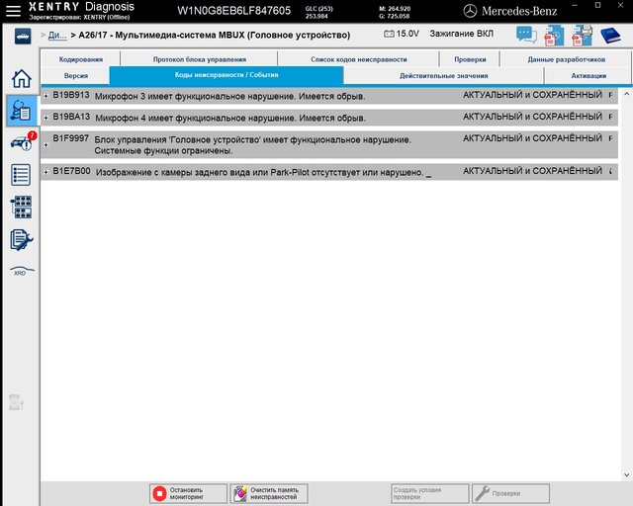
Task: Click Остановить мониторинг button
Action: tap(188, 493)
